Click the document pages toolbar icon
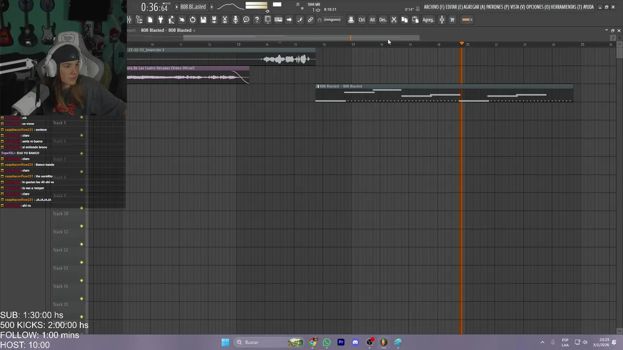The width and height of the screenshot is (623, 350). [150, 19]
